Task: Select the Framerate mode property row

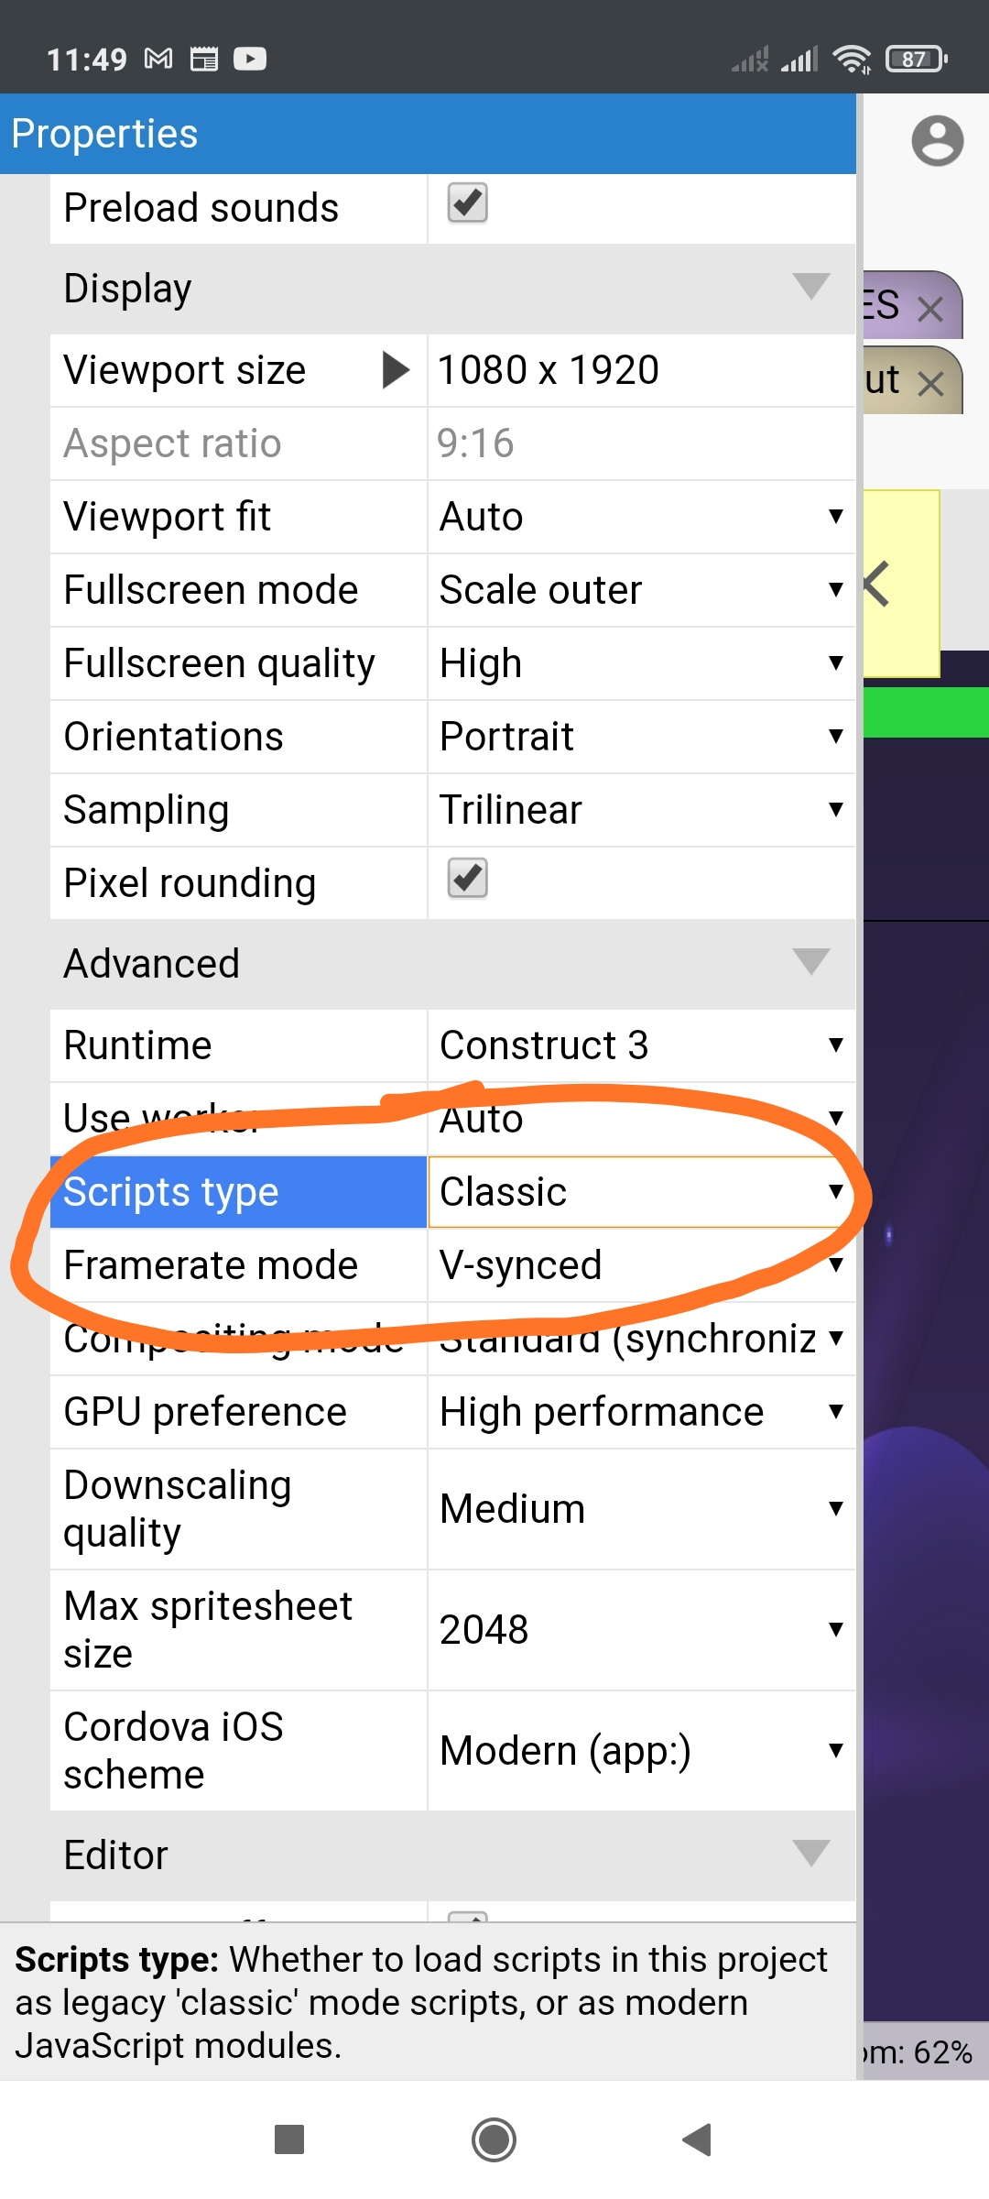Action: [452, 1265]
